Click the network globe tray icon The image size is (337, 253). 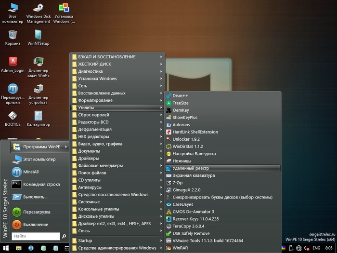[x=299, y=248]
